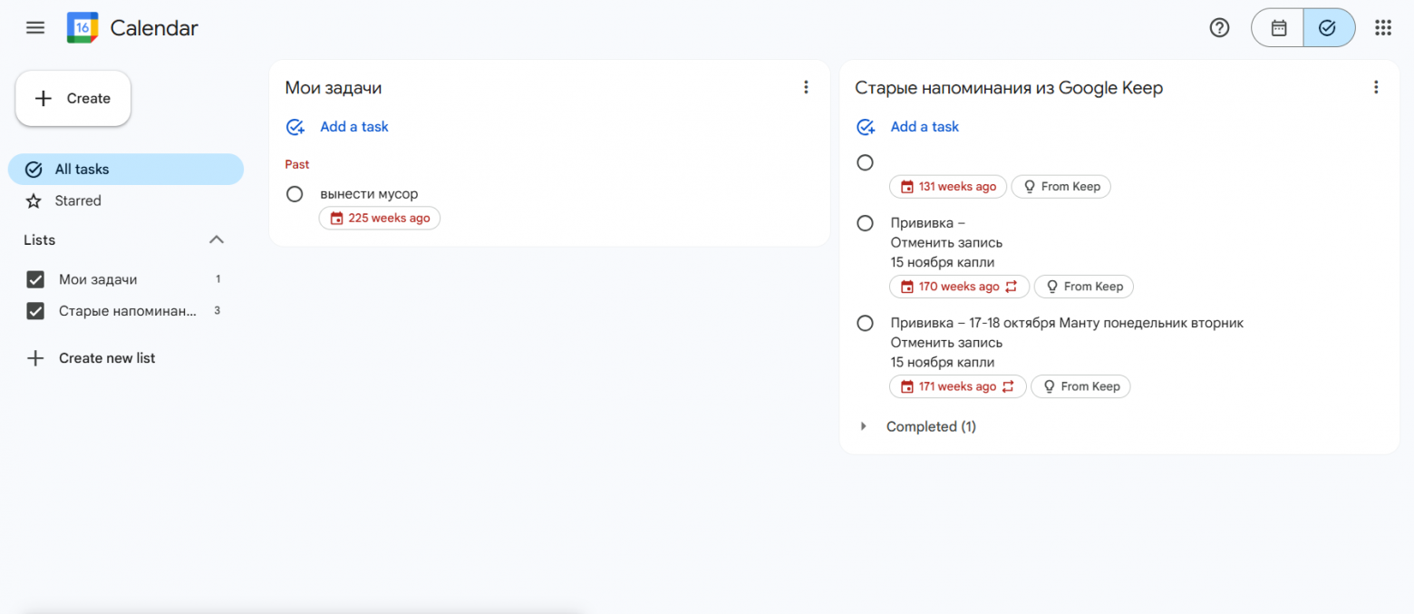Switch to Tasks view icon
The height and width of the screenshot is (614, 1414).
[1328, 28]
